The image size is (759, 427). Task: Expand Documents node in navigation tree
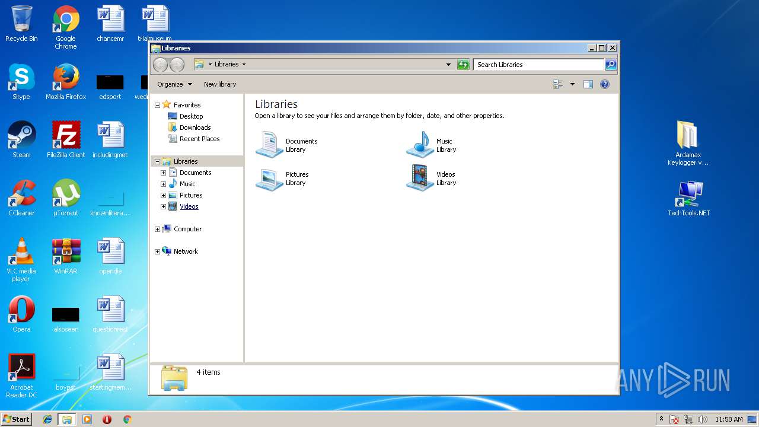tap(163, 173)
